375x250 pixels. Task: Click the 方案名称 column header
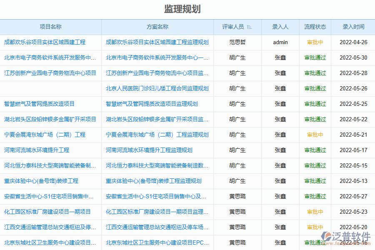(x=157, y=27)
